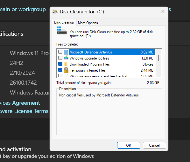Click the activation heading in Settings window
This screenshot has width=190, height=162.
(x=16, y=149)
